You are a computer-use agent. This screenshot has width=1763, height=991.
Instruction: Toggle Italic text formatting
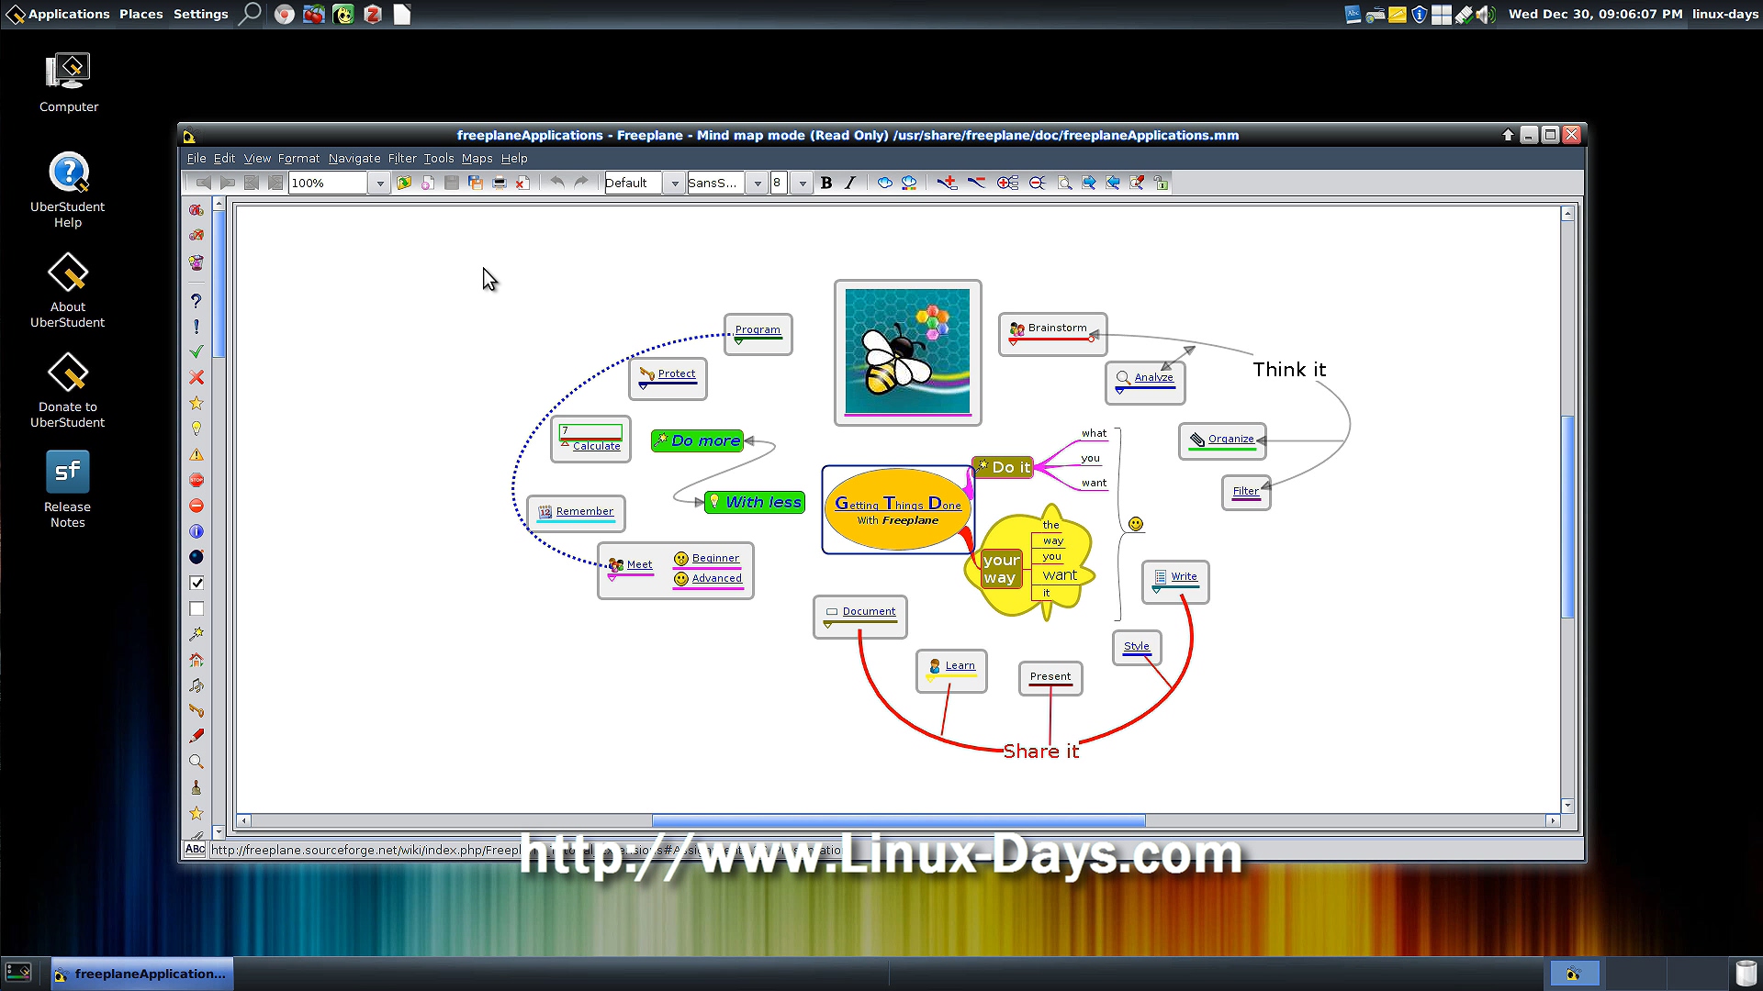[849, 183]
